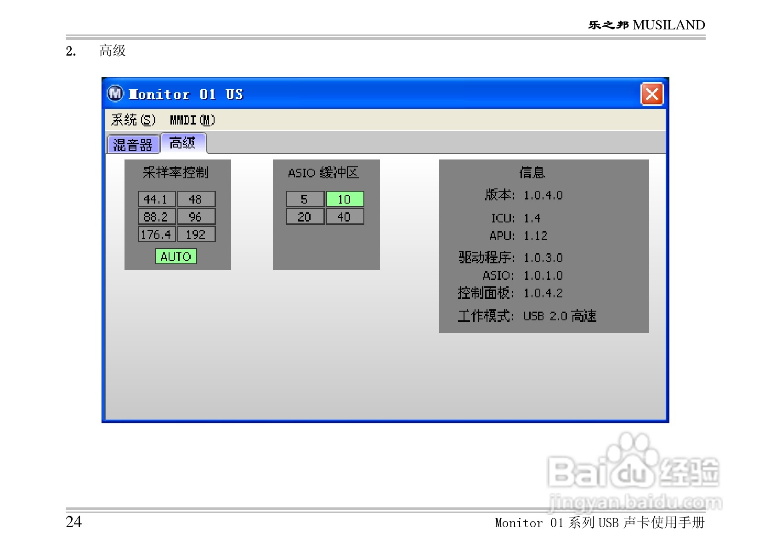Click the 控制面板 value 1.0.4.2
770x546 pixels.
tap(543, 293)
